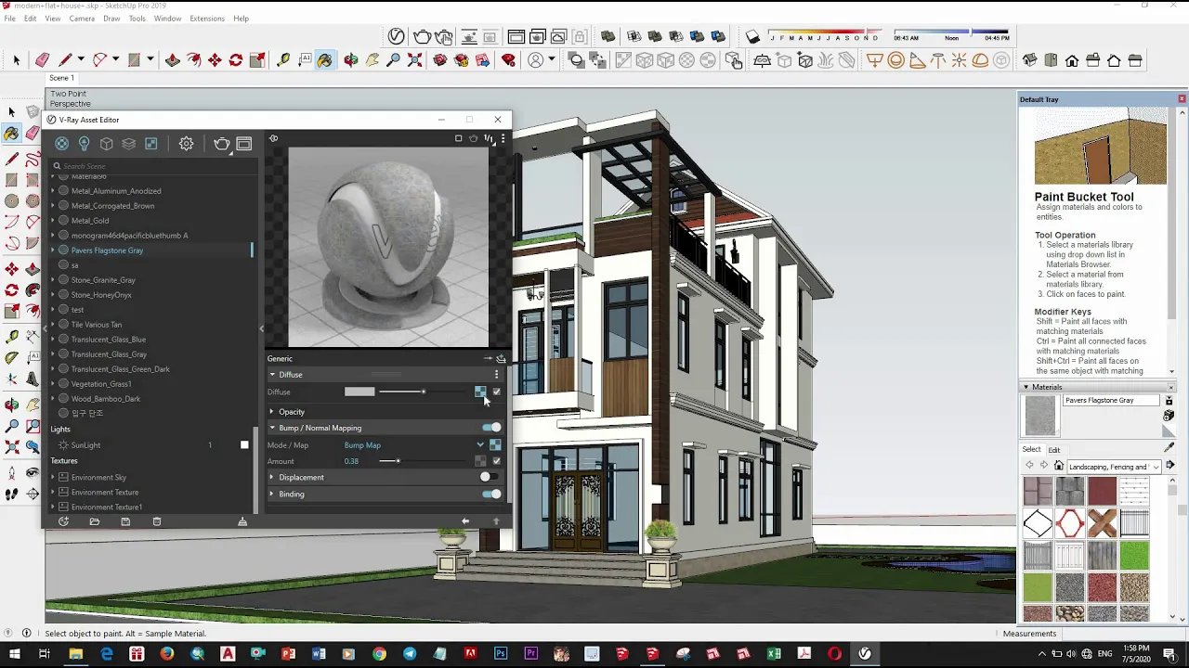Viewport: 1189px width, 668px height.
Task: Click the Zoom Extents tool
Action: pos(414,60)
